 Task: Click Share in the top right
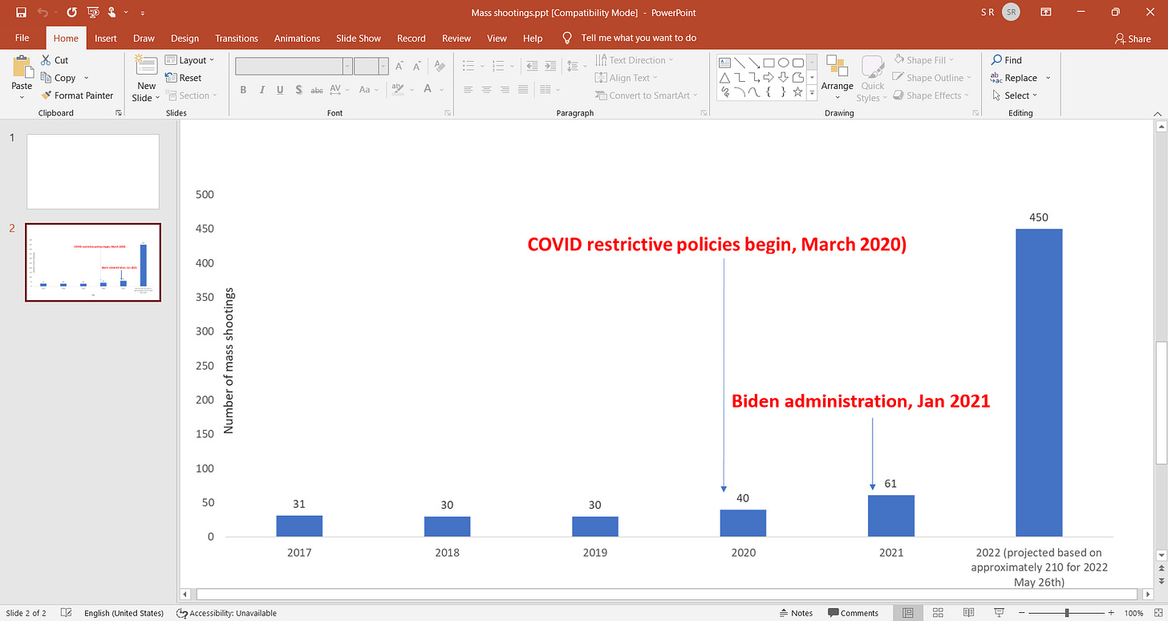click(1133, 39)
